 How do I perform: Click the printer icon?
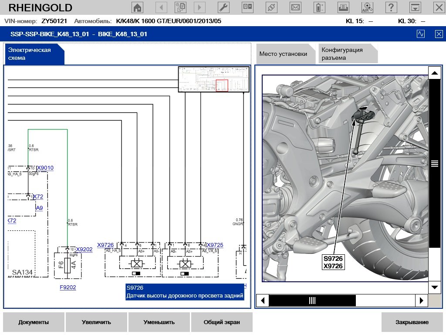tap(344, 7)
